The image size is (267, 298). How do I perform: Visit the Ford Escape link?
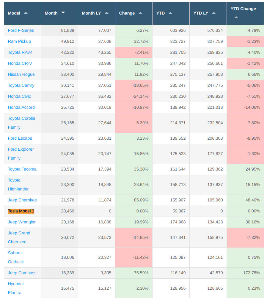[20, 138]
